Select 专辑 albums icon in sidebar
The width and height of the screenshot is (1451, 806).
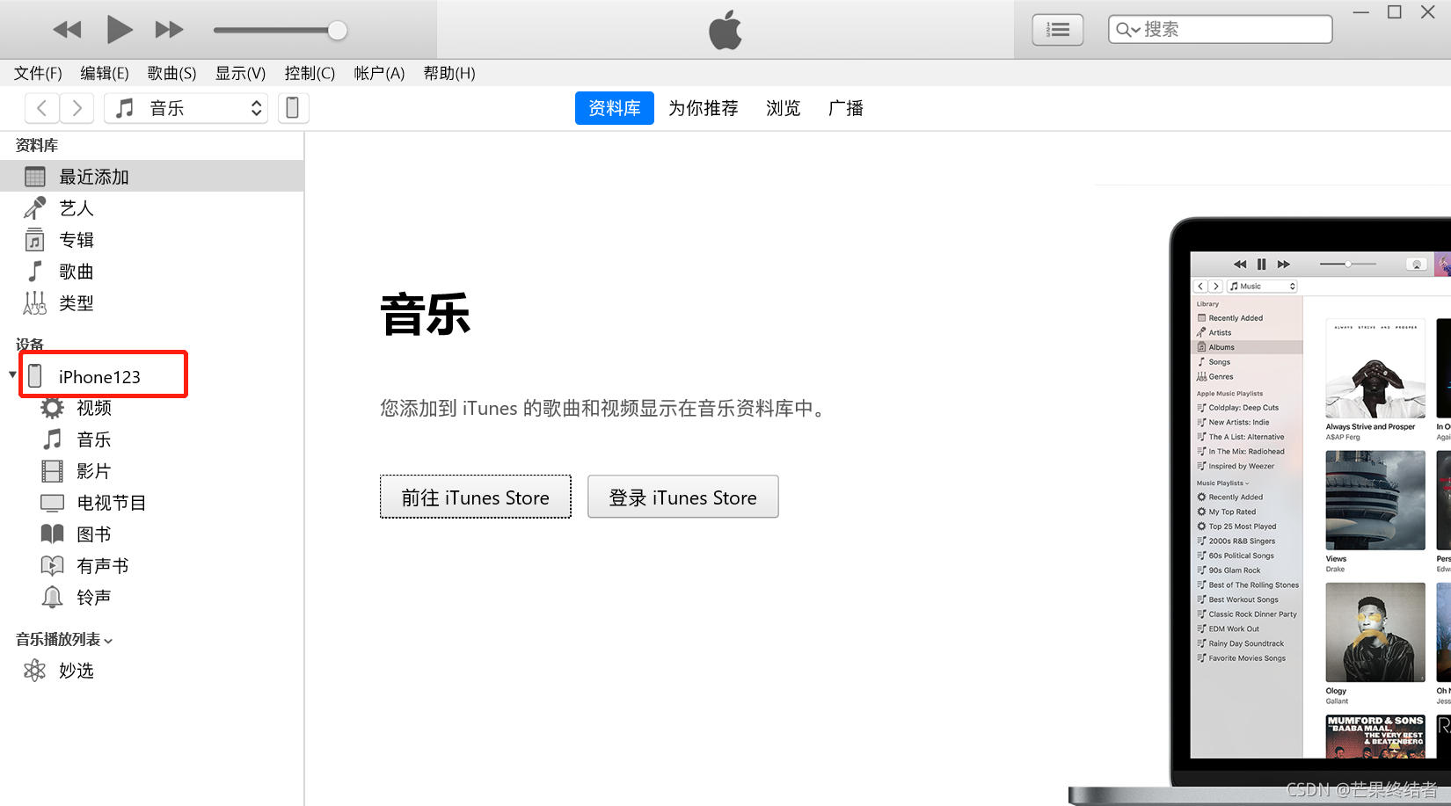pyautogui.click(x=34, y=240)
